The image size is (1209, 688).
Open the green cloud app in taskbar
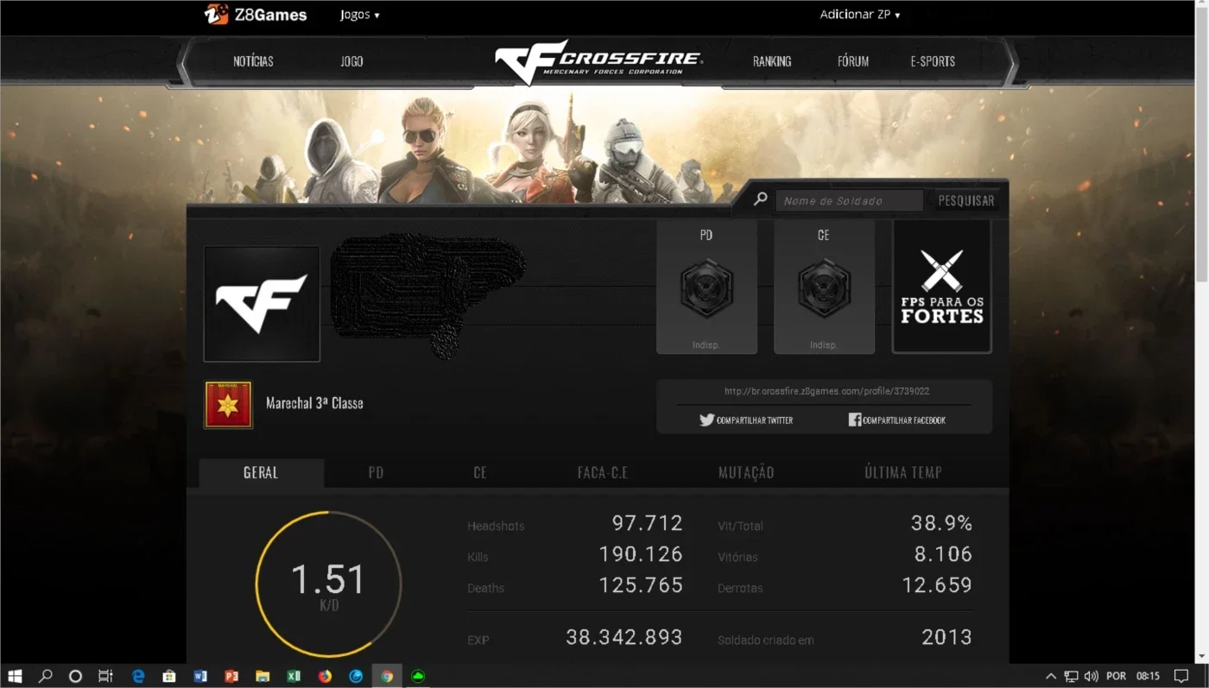[x=418, y=676]
